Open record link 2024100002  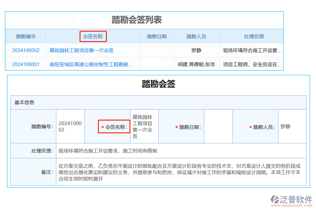point(26,50)
